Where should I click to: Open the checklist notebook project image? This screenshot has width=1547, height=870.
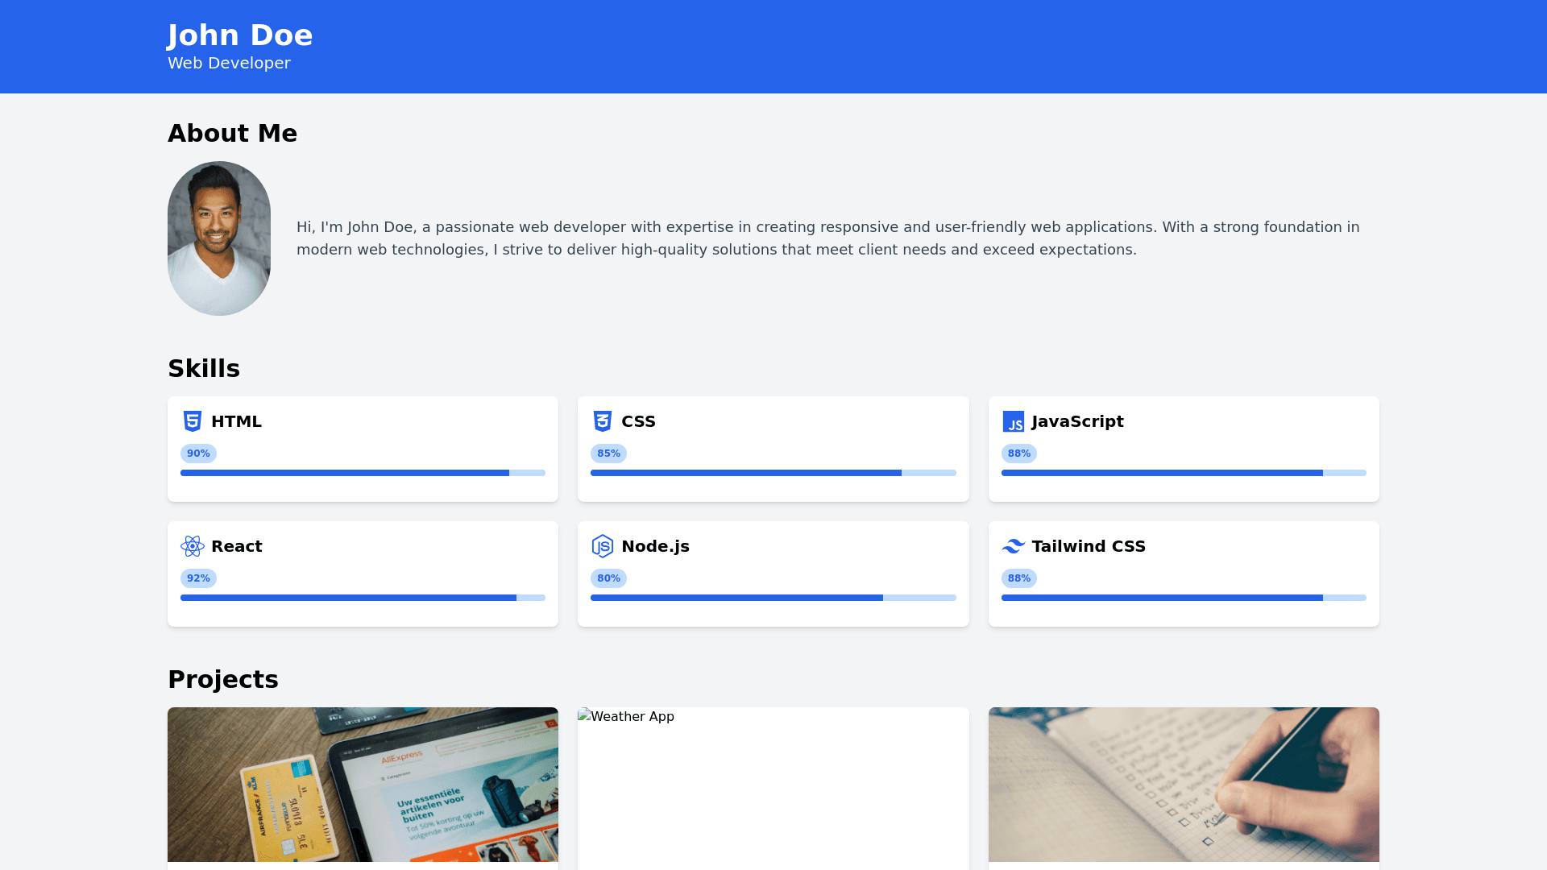pyautogui.click(x=1184, y=784)
